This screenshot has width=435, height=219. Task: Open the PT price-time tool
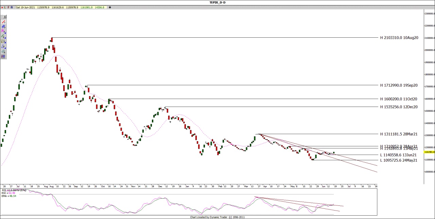pyautogui.click(x=3, y=56)
